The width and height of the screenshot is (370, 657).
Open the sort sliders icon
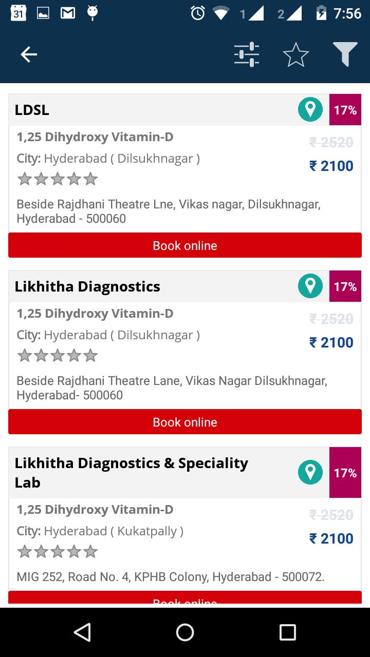tap(247, 54)
